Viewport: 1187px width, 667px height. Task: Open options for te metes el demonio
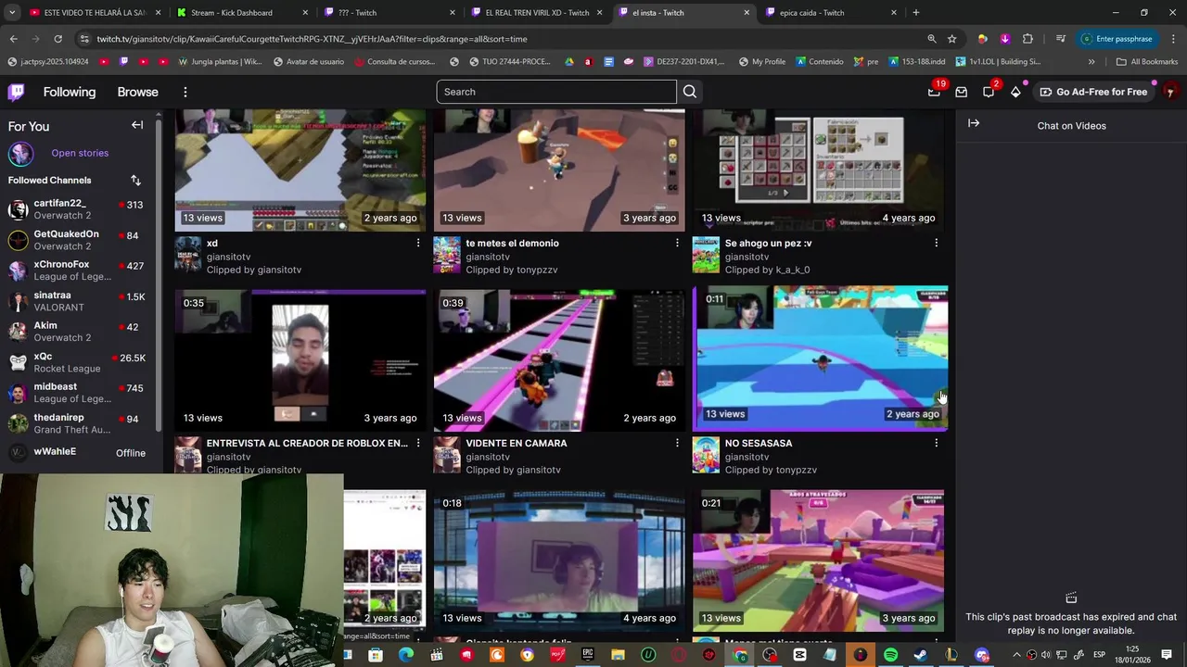[677, 243]
